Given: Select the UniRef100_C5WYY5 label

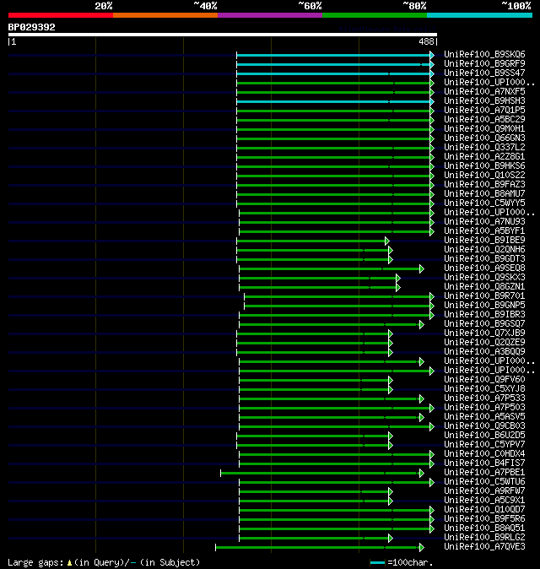Looking at the screenshot, I should pyautogui.click(x=484, y=203).
